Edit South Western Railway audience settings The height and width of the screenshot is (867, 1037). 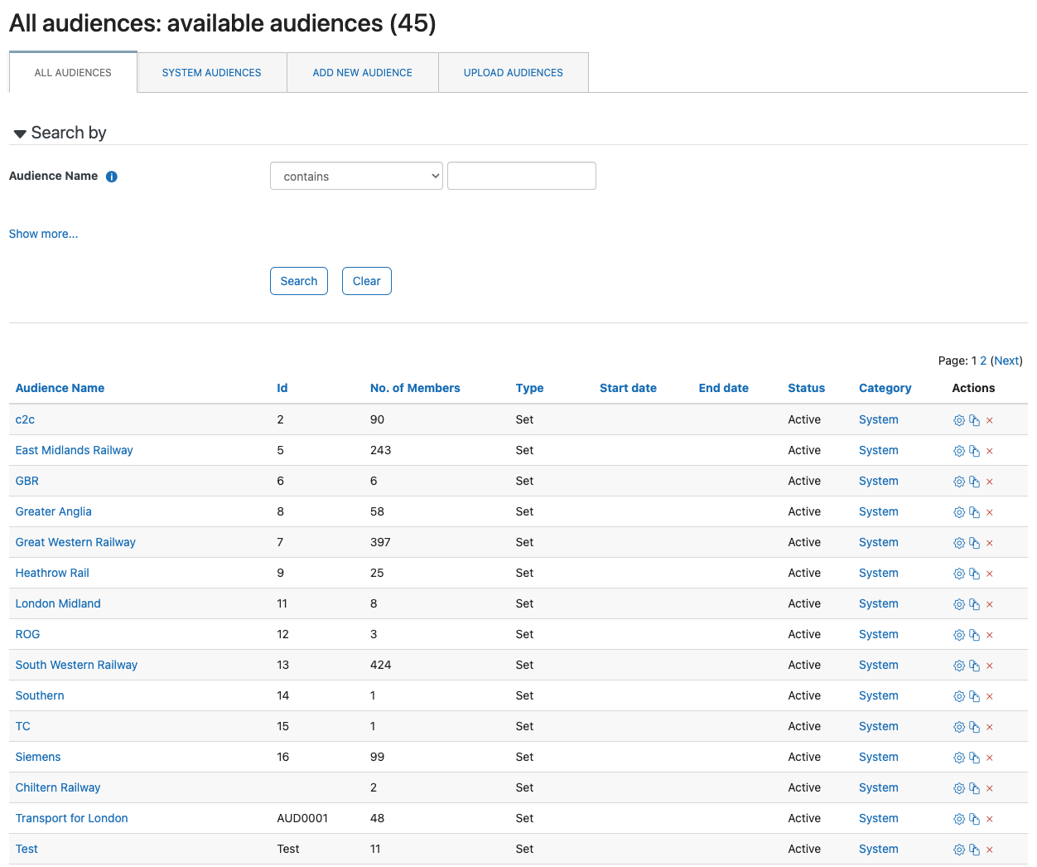point(959,666)
